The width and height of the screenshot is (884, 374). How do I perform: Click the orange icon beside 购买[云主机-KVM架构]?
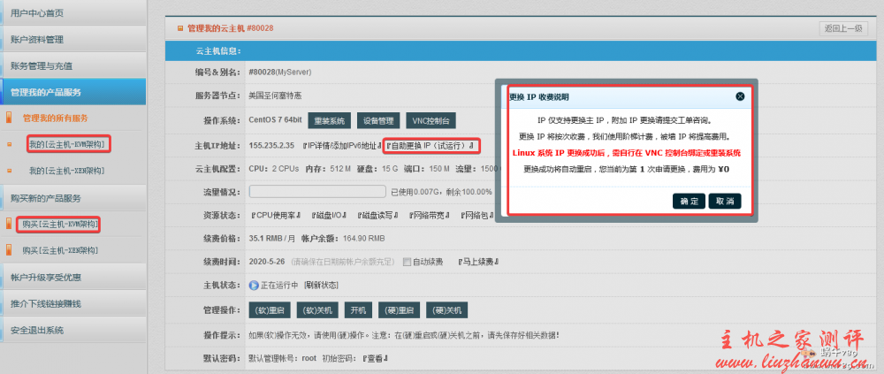pyautogui.click(x=11, y=224)
